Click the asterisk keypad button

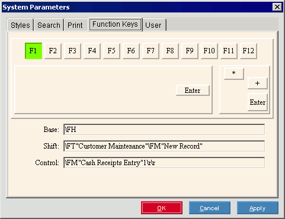click(x=234, y=74)
